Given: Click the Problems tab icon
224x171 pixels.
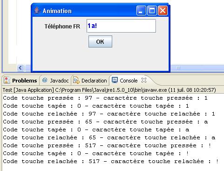Looking at the screenshot, I should 7,80.
